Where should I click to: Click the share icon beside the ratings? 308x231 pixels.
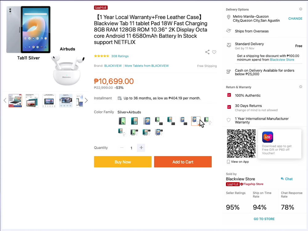click(207, 52)
